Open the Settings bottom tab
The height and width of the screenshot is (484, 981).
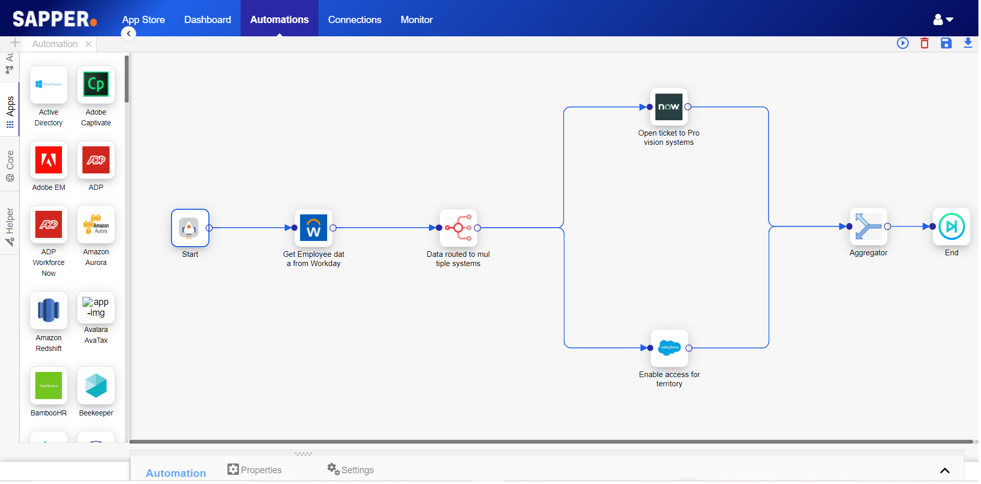pyautogui.click(x=351, y=470)
